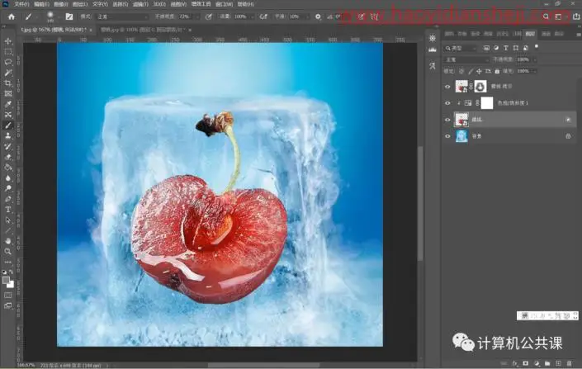Viewport: 582px width, 369px height.
Task: Open the File menu
Action: tap(21, 4)
